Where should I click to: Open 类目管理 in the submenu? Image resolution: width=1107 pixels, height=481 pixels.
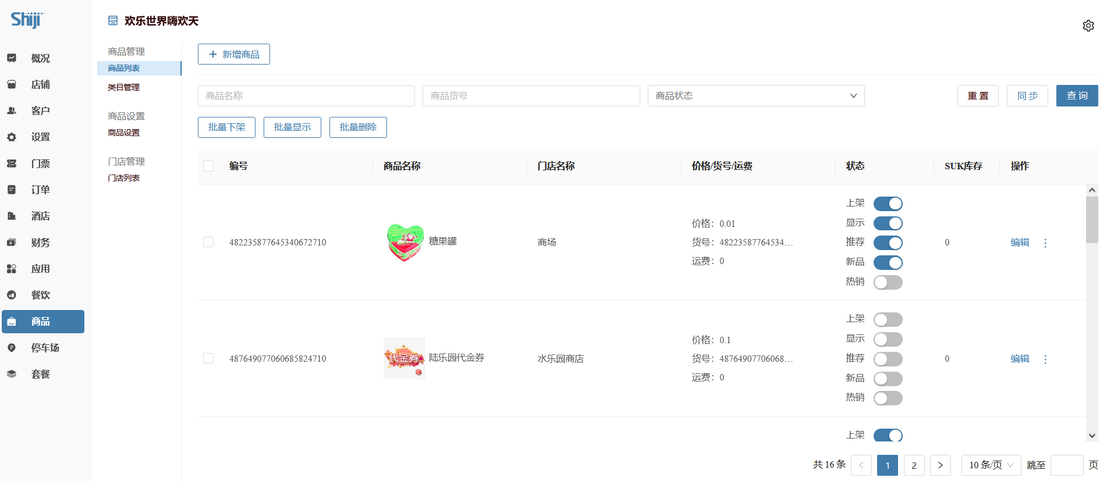[x=123, y=87]
